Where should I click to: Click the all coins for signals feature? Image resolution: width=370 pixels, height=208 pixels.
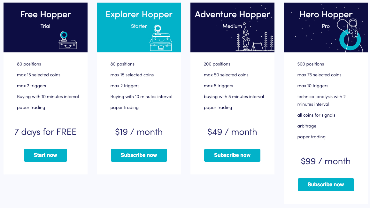click(316, 115)
